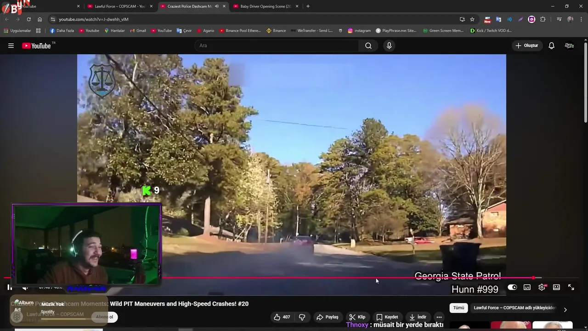Pause the video with the pause button
Screen dimensions: 588x331
pos(10,287)
